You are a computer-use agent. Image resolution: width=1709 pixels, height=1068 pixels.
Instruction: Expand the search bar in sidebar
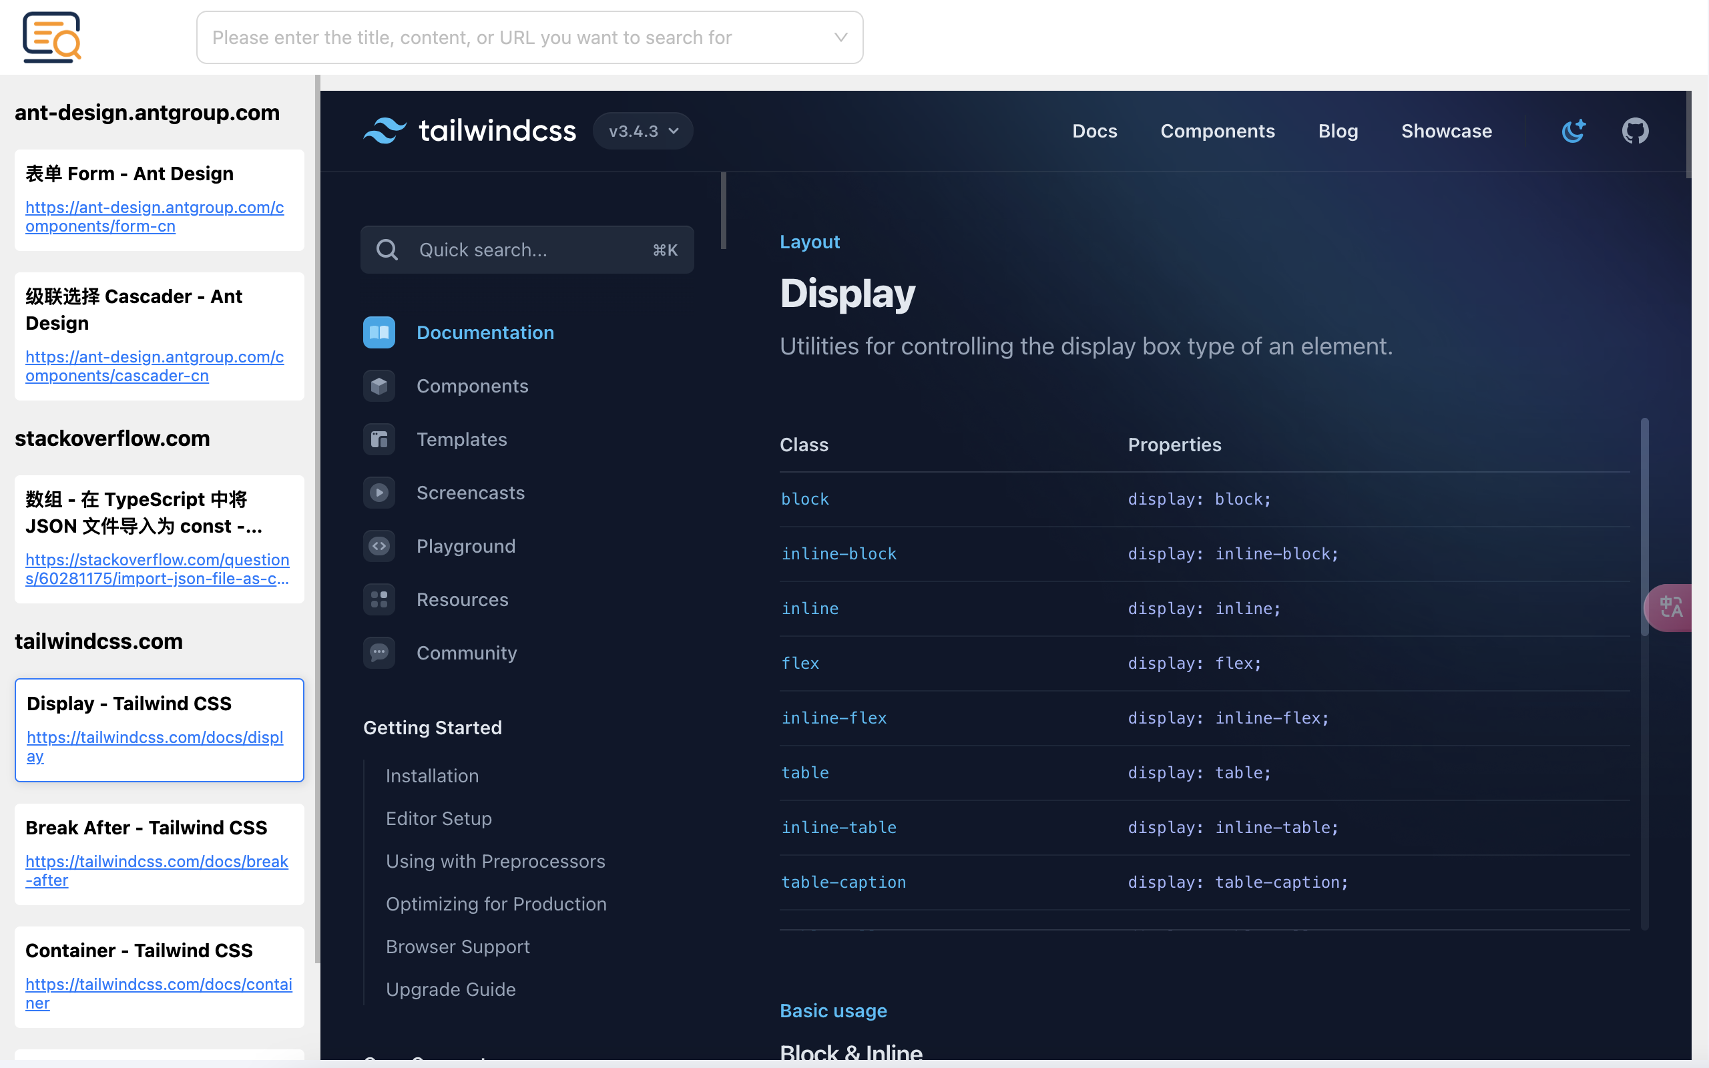(x=528, y=250)
